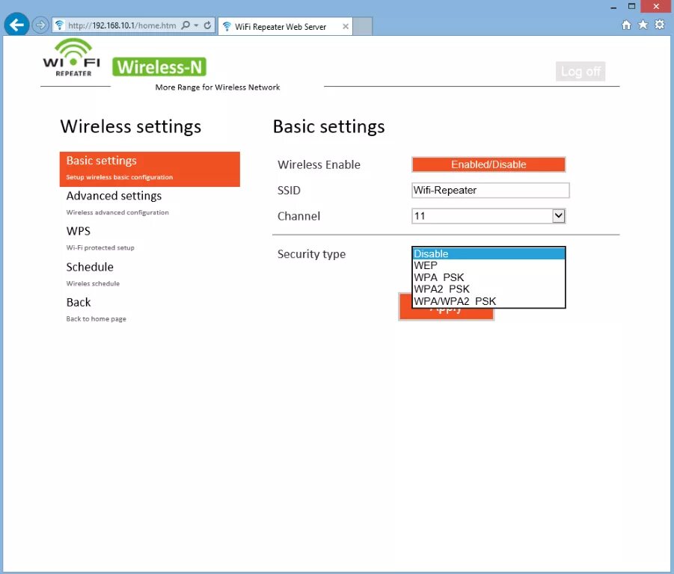The width and height of the screenshot is (674, 574).
Task: Choose WPA2 PSK security type
Action: 488,289
